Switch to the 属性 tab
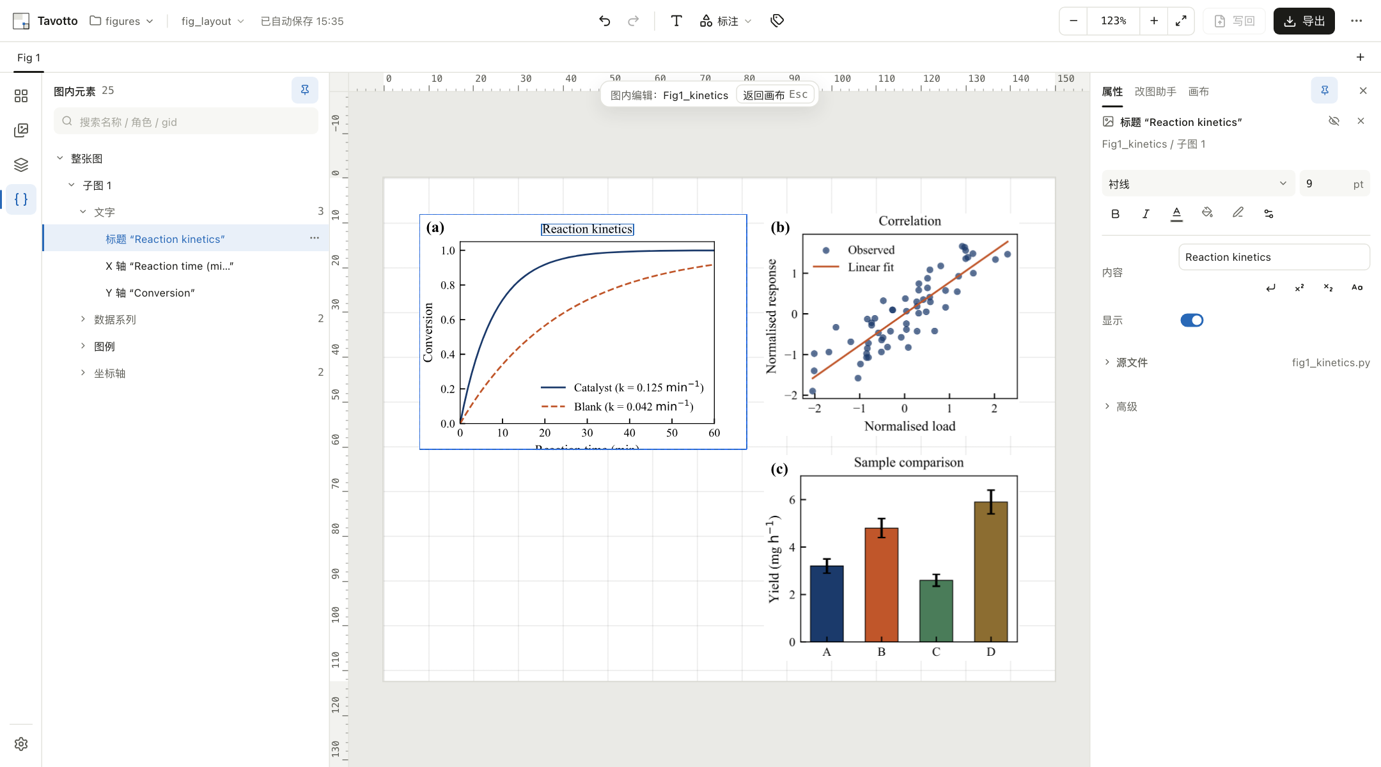 (1112, 91)
